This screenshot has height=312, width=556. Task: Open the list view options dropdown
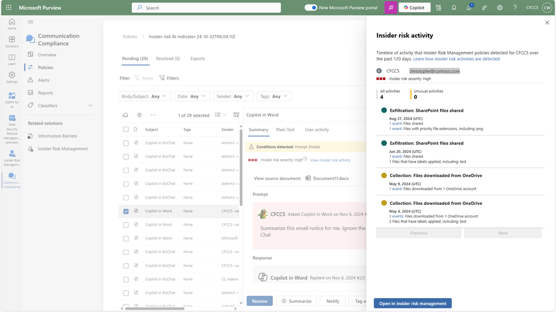220,114
